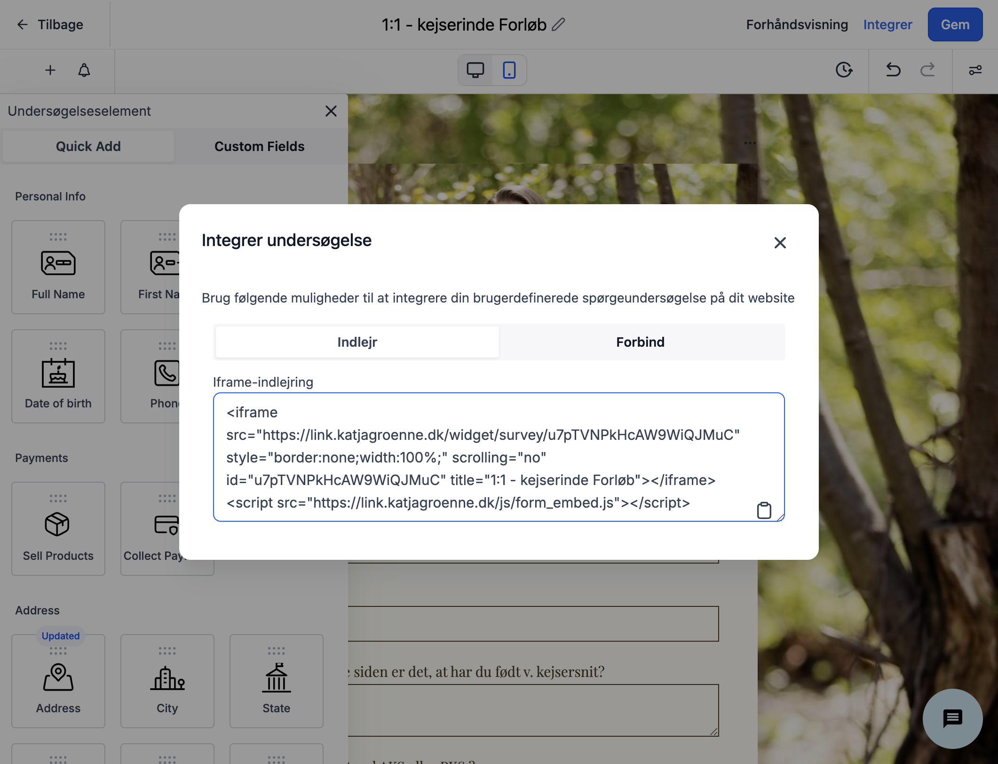Image resolution: width=998 pixels, height=764 pixels.
Task: Click empty input field above kejsersnit question
Action: click(533, 624)
